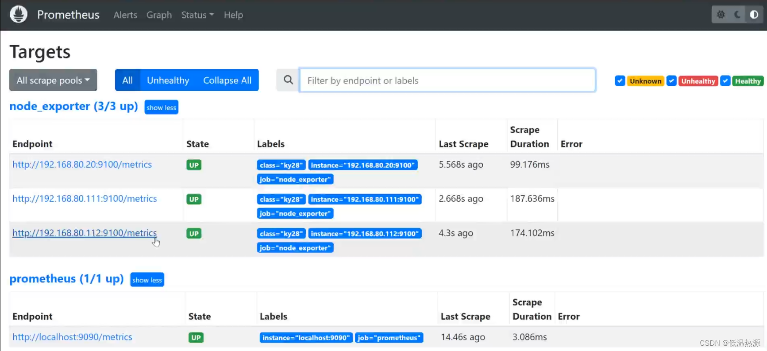
Task: Open the localhost:9090 metrics endpoint
Action: point(72,337)
